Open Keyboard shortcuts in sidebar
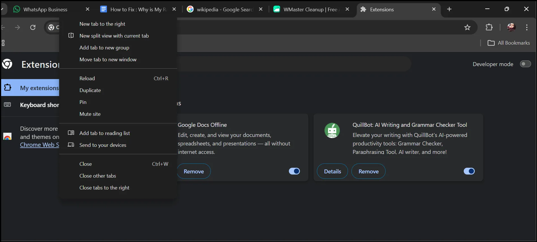 tap(30, 105)
